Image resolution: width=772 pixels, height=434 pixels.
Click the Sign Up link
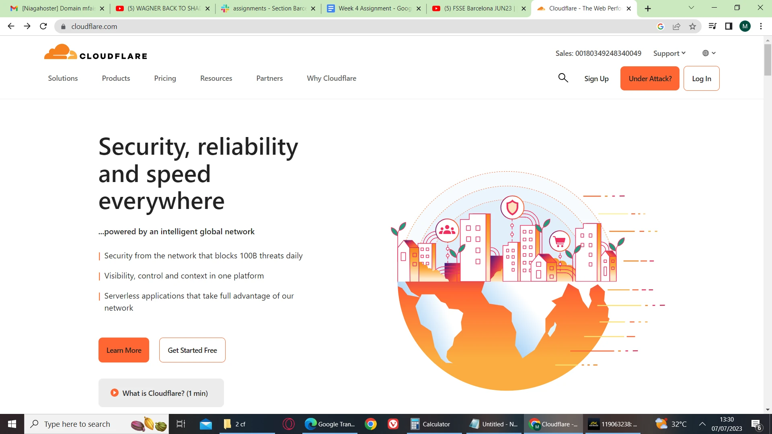[x=596, y=79]
